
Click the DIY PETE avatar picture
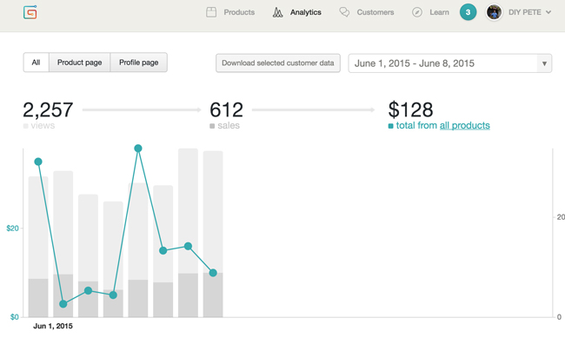point(494,12)
